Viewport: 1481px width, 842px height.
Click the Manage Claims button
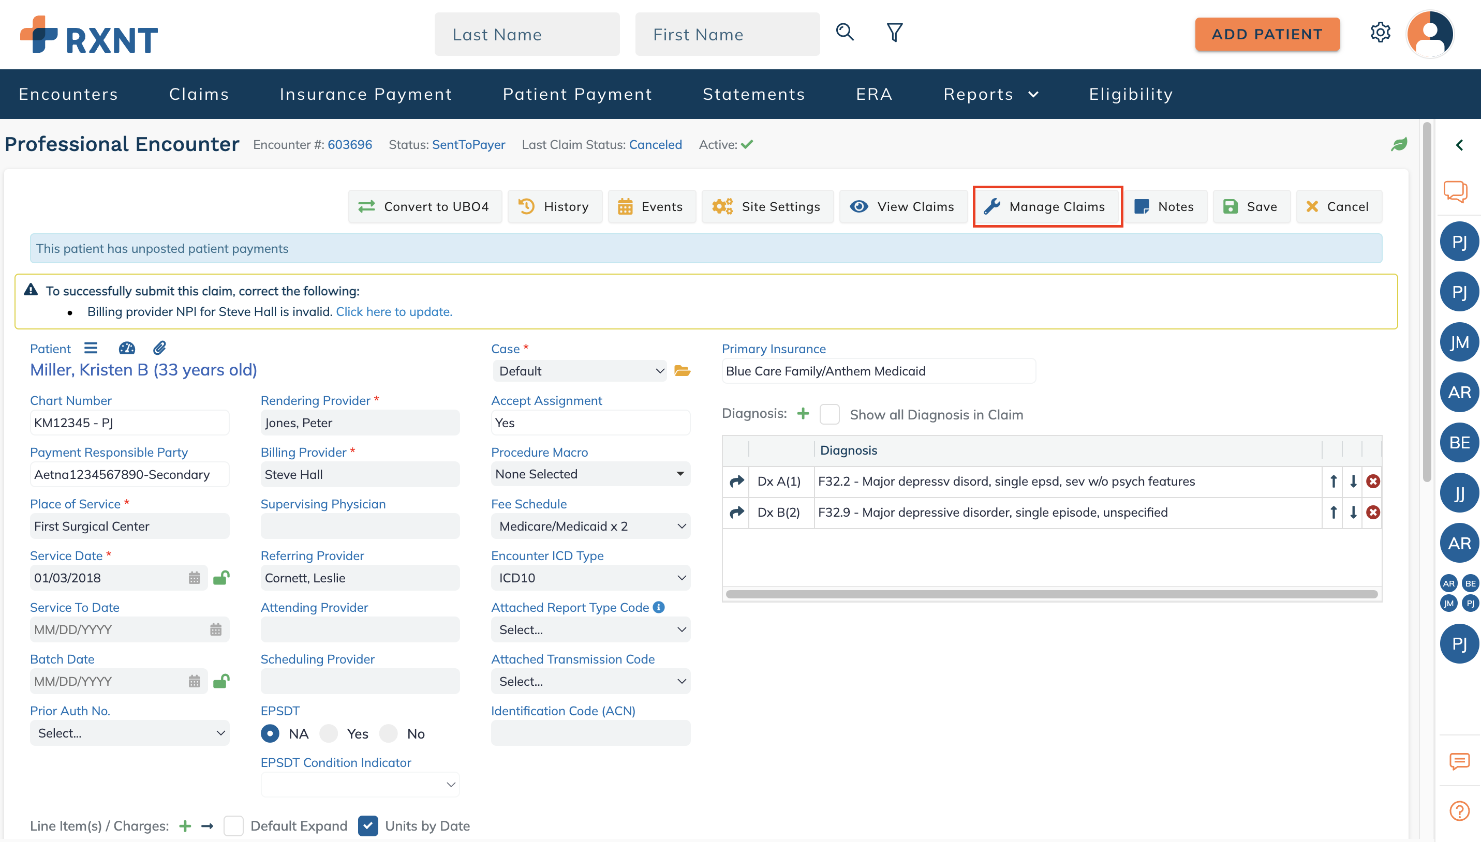1048,206
